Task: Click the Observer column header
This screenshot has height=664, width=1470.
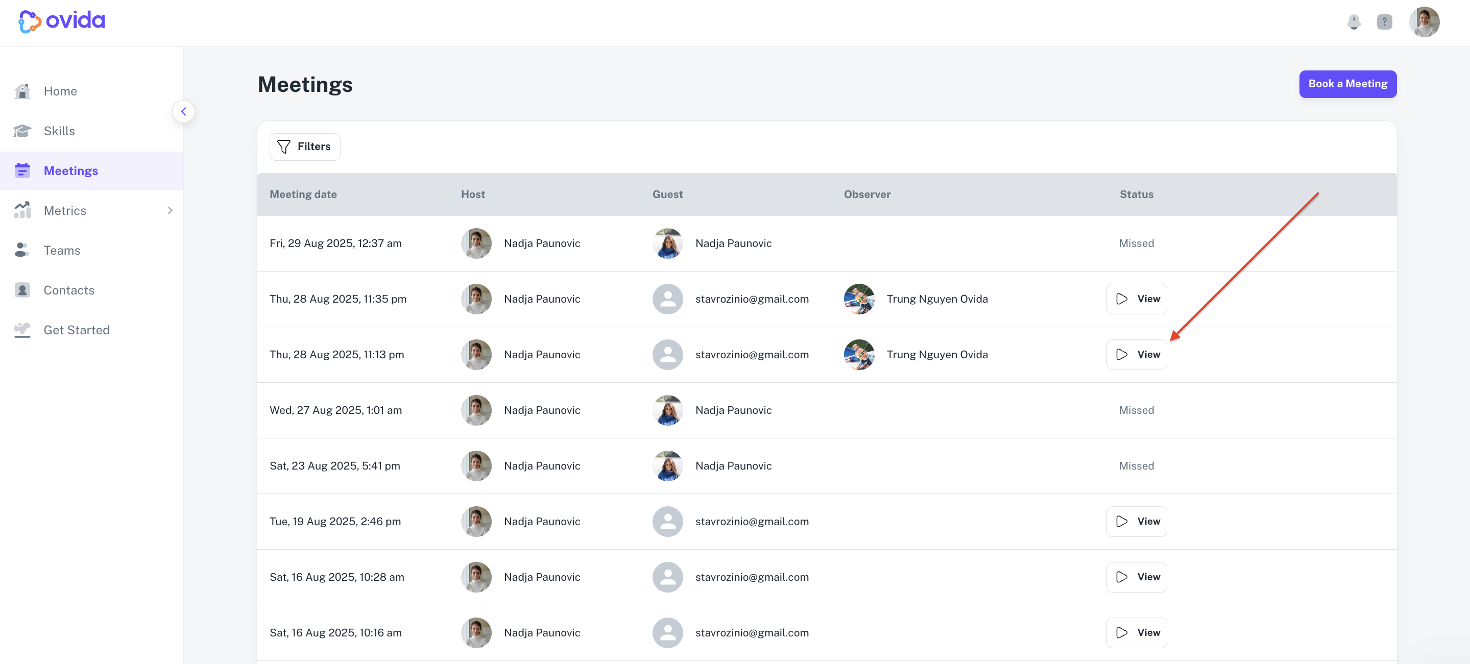Action: (867, 194)
